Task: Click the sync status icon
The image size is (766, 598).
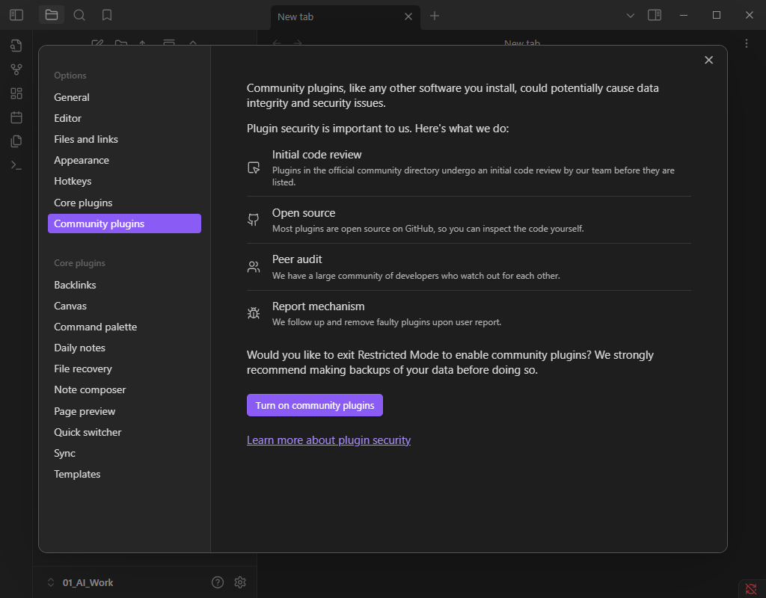Action: click(751, 589)
